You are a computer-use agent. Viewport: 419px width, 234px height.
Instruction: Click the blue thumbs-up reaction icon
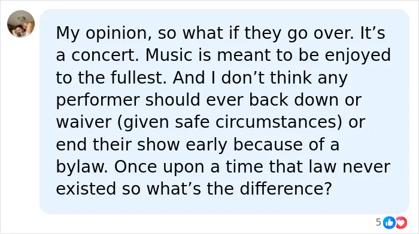[389, 223]
